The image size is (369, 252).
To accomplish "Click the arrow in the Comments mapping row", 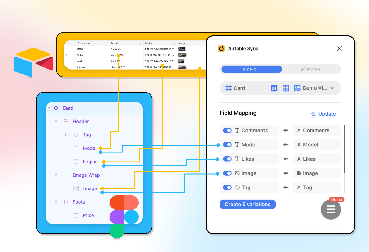I will tap(286, 130).
